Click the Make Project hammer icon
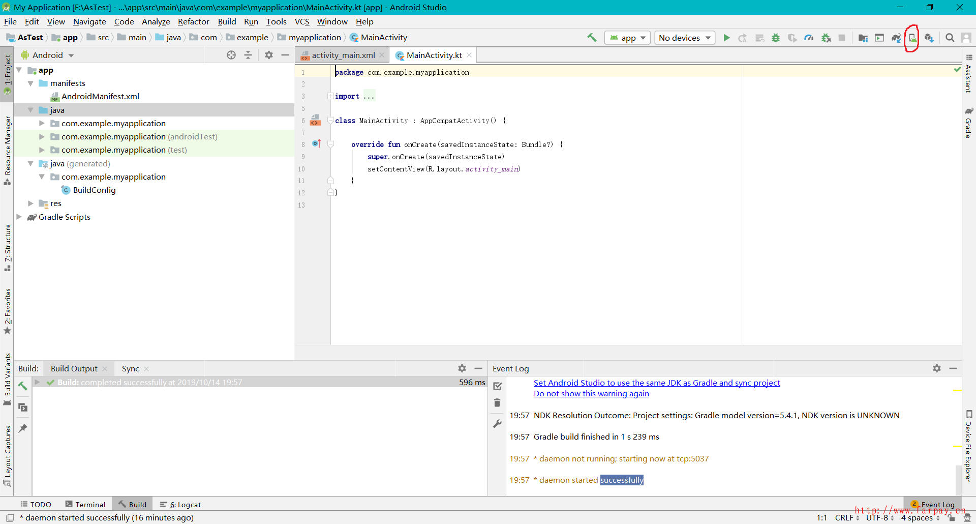 [x=592, y=38]
